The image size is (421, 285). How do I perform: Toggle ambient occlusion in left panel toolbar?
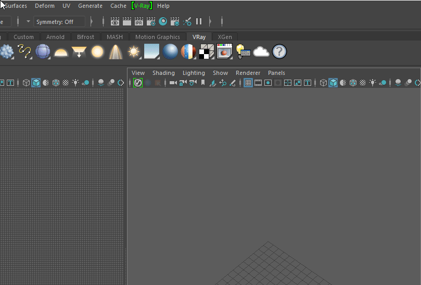[101, 83]
